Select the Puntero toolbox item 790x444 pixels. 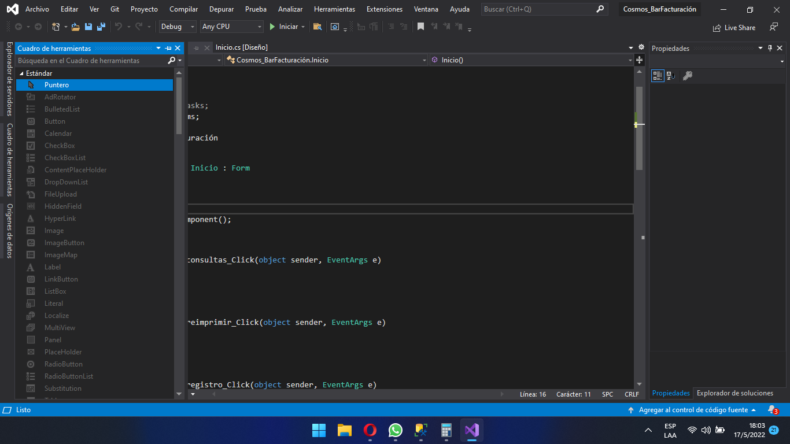[x=94, y=85]
